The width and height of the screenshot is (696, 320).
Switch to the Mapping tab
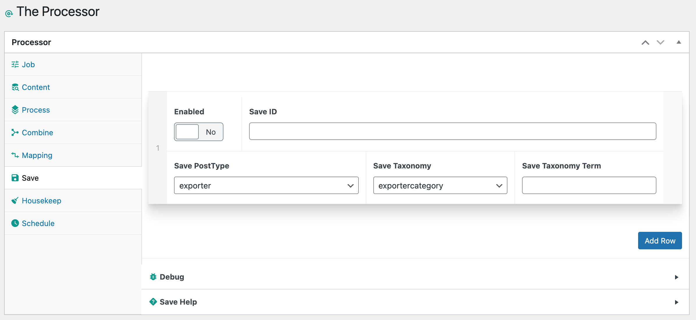tap(37, 155)
